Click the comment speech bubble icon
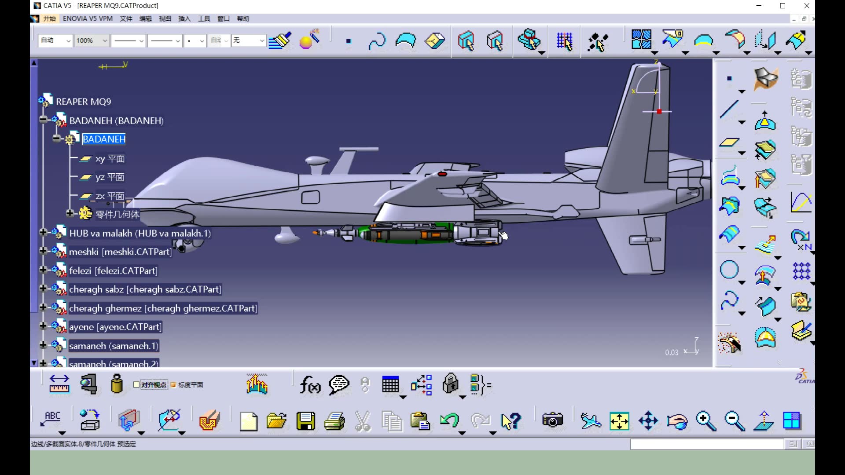Image resolution: width=845 pixels, height=475 pixels. 339,385
